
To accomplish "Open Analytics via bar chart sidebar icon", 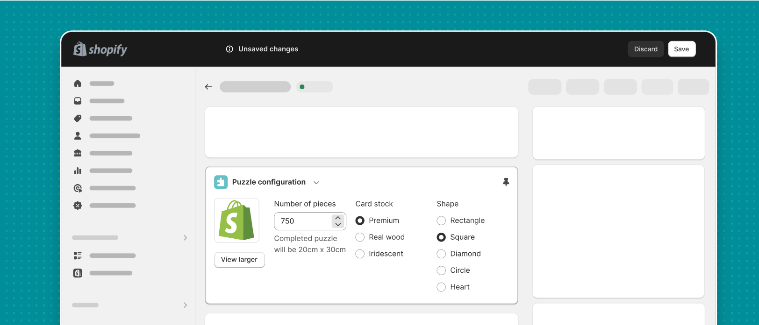I will tap(78, 171).
